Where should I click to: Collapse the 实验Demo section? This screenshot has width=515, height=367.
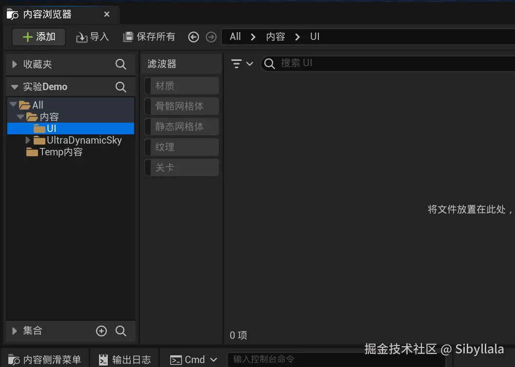[14, 87]
